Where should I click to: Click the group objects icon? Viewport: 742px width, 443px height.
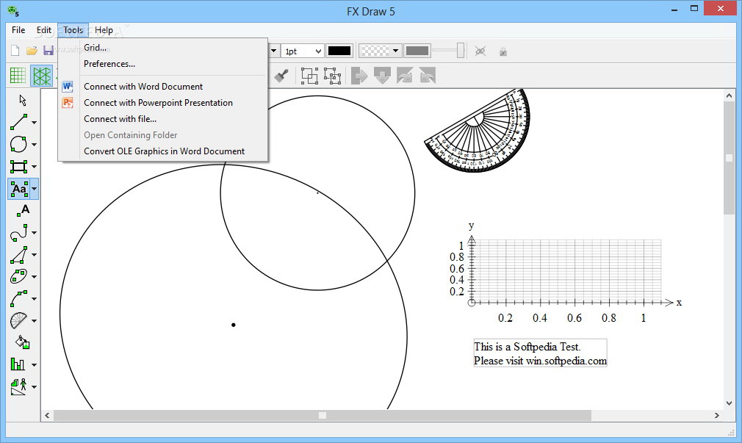(309, 76)
